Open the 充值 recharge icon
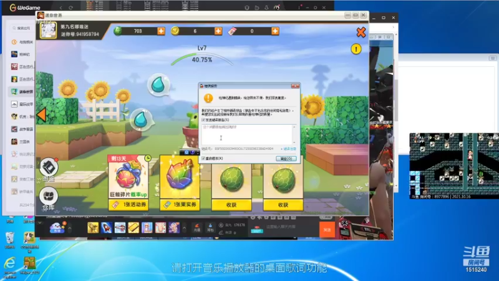Image resolution: width=499 pixels, height=281 pixels. click(197, 228)
